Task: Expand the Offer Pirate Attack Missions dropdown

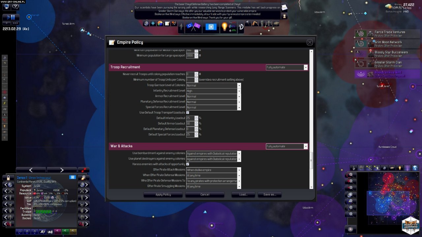Action: [x=238, y=170]
